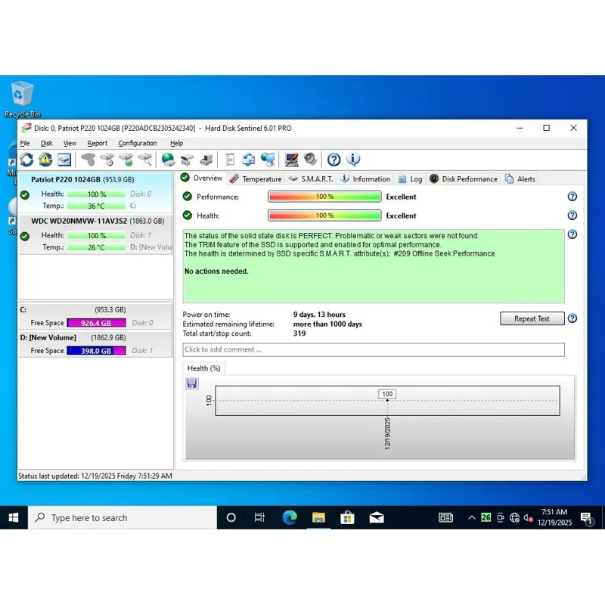Click the blue-framed disk drive toolbar icon
The width and height of the screenshot is (605, 605).
(x=64, y=160)
